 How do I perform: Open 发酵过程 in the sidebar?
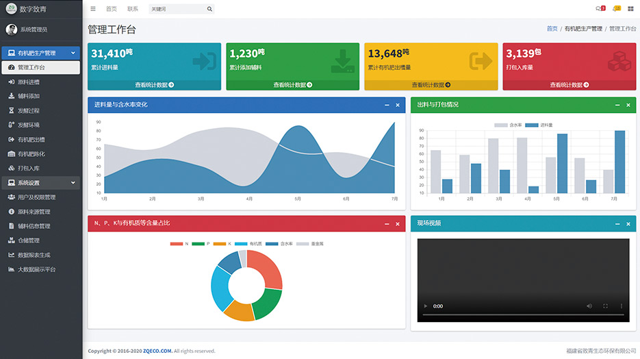[28, 110]
